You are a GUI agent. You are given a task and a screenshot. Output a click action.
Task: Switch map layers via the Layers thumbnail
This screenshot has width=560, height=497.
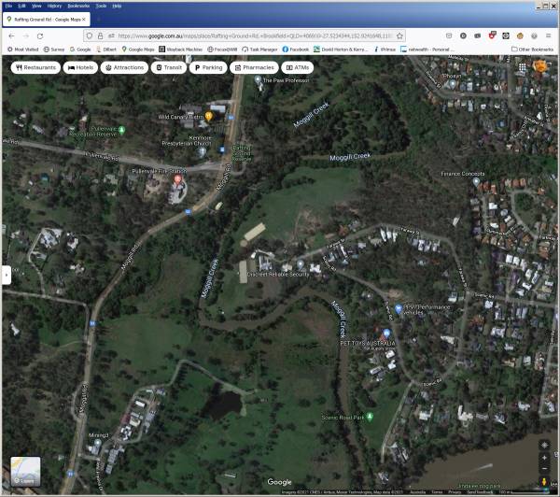pyautogui.click(x=25, y=471)
